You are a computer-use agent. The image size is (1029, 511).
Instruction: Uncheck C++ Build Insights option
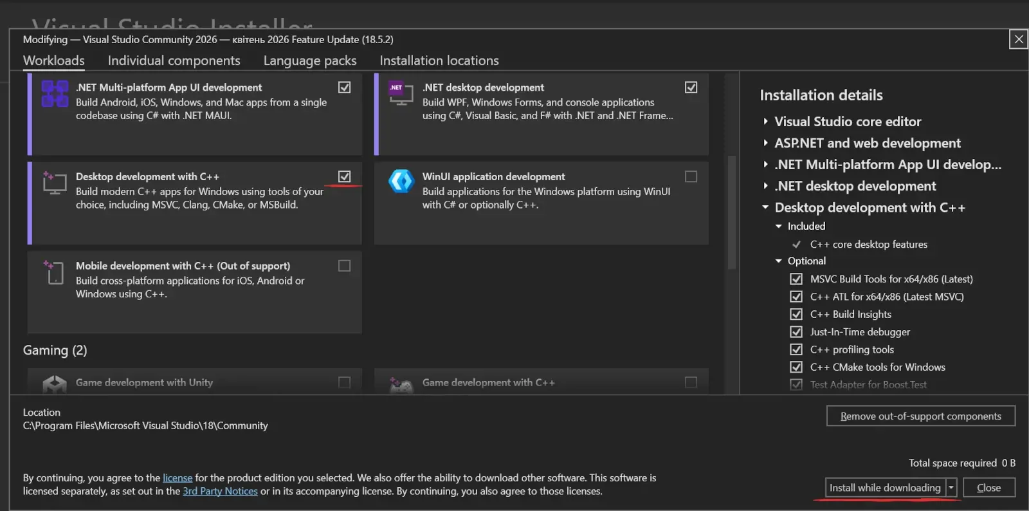796,314
